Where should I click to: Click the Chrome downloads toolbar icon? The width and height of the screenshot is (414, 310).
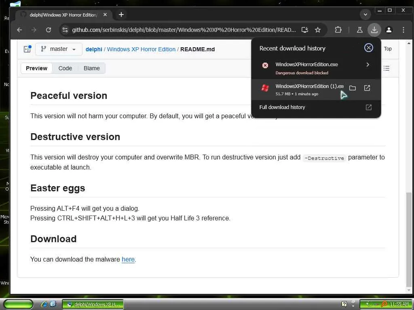pyautogui.click(x=374, y=30)
